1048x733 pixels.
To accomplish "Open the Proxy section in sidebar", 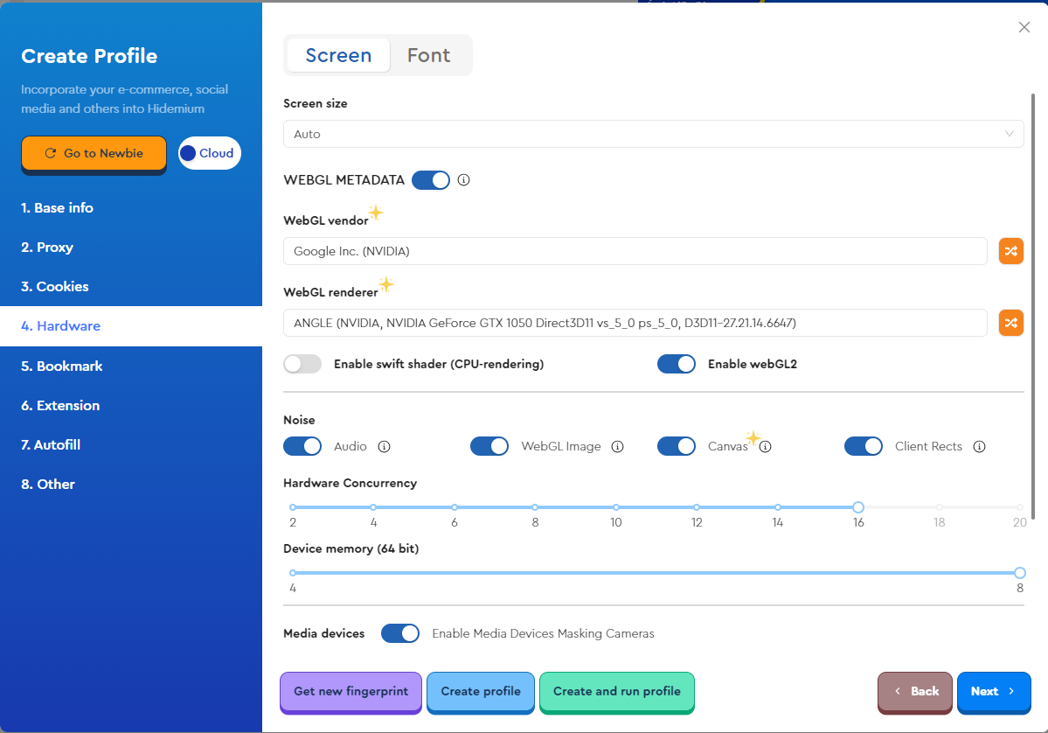I will coord(47,248).
